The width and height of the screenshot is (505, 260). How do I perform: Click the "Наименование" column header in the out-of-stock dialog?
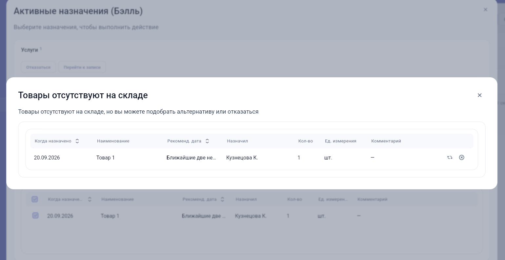click(113, 141)
